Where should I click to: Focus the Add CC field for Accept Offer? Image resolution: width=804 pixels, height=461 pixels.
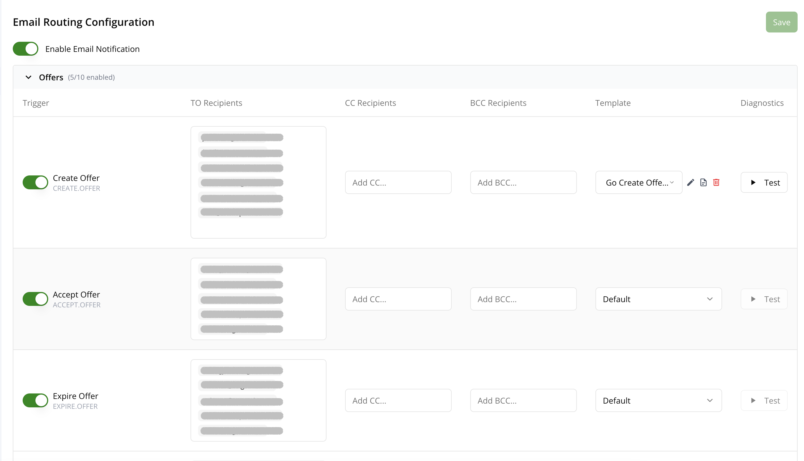pyautogui.click(x=398, y=299)
